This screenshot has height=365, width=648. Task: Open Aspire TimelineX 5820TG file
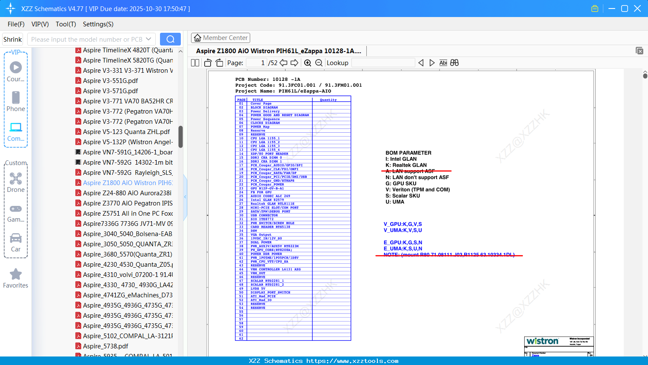[x=124, y=60]
